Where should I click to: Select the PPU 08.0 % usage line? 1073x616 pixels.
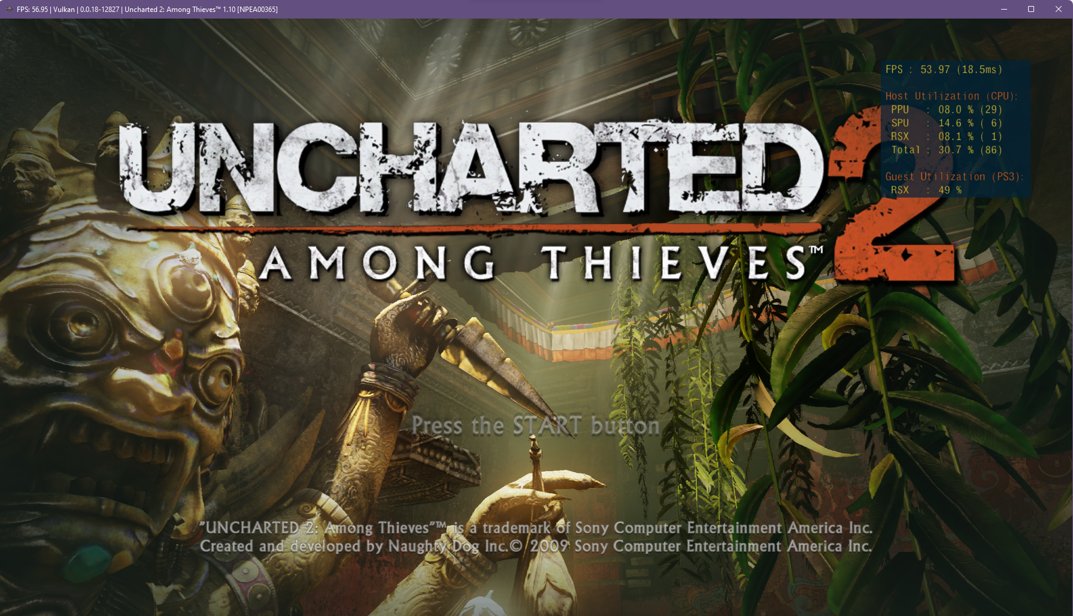pyautogui.click(x=946, y=110)
